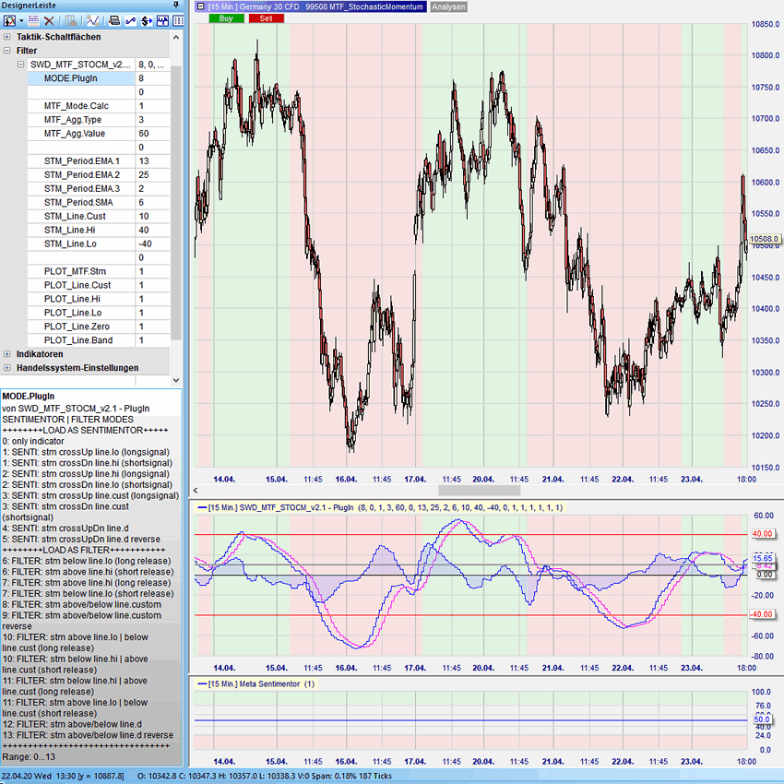784x784 pixels.
Task: Click the blue columns table icon
Action: click(x=178, y=20)
